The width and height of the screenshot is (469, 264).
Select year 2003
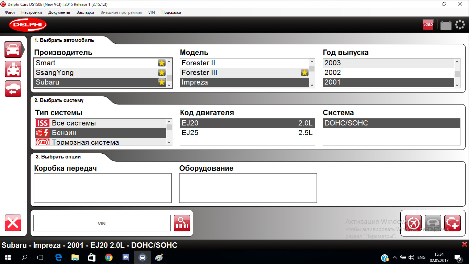click(389, 63)
